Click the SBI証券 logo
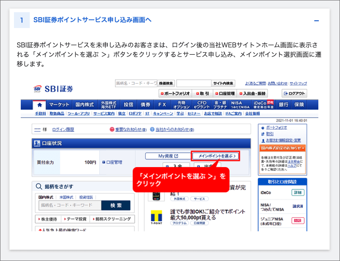340x261 pixels. (x=53, y=89)
